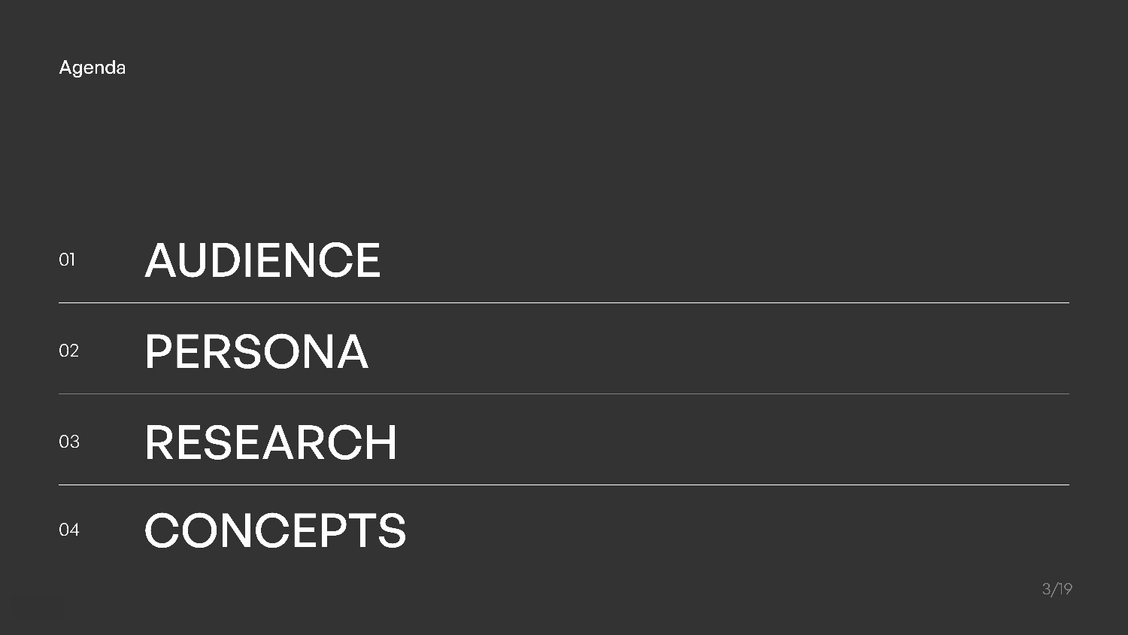Image resolution: width=1128 pixels, height=635 pixels.
Task: Open the CONCEPTS agenda heading
Action: point(274,530)
